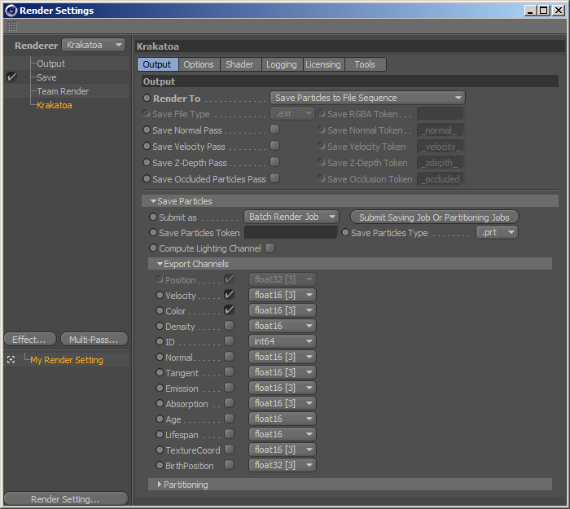Click the Render To animation dot
This screenshot has width=570, height=509.
(x=147, y=99)
